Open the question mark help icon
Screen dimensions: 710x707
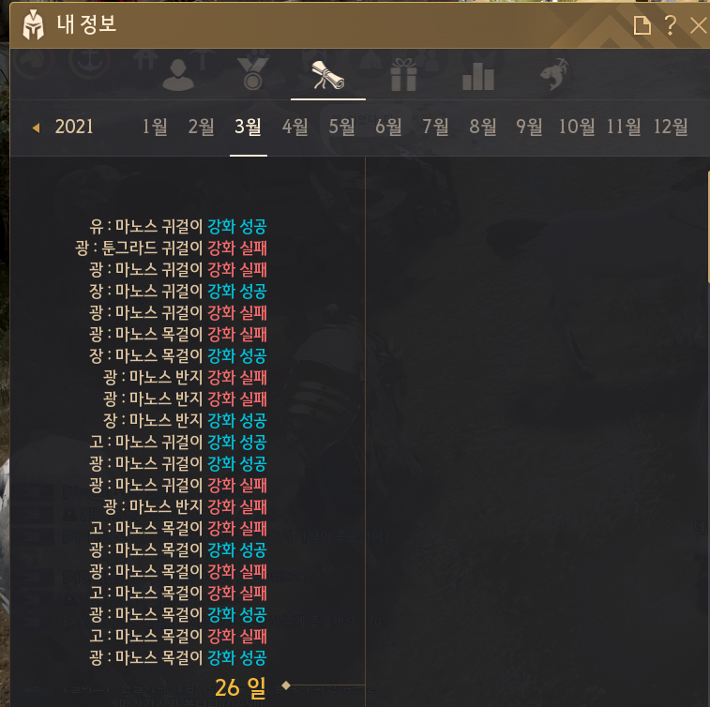click(x=671, y=25)
